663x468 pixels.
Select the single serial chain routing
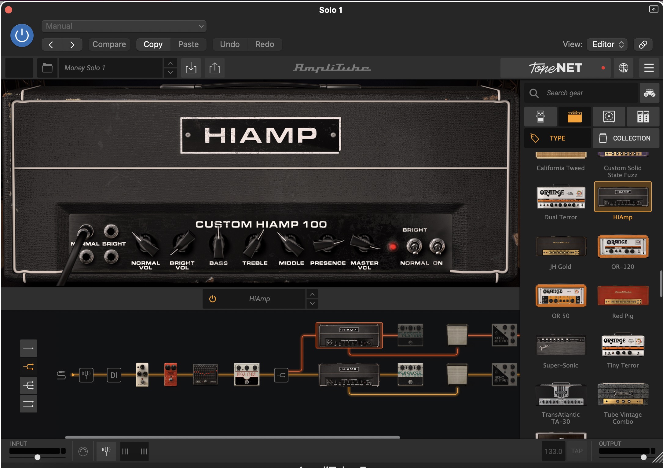tap(28, 348)
